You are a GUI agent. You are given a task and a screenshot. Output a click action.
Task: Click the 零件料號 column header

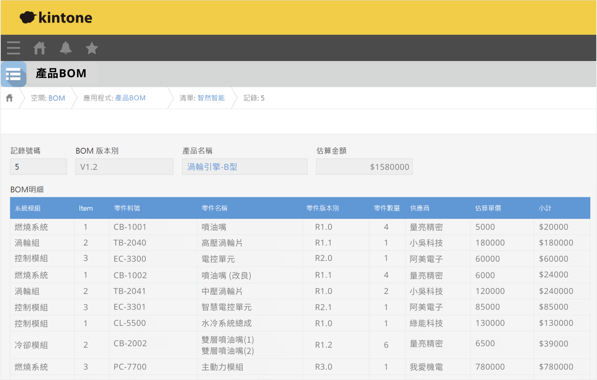click(127, 208)
